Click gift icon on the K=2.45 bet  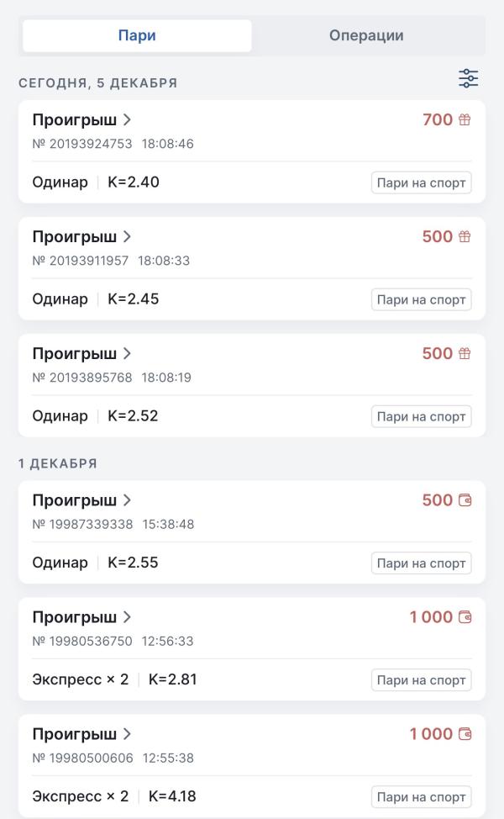pos(465,237)
